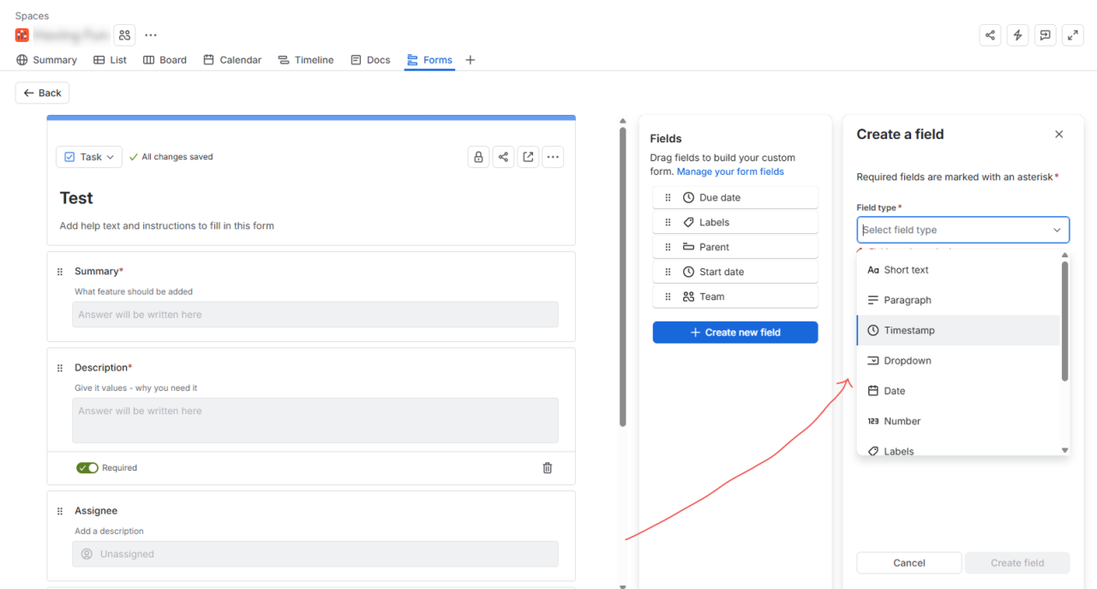Viewport: 1097px width, 589px height.
Task: Click the form lock access icon
Action: (478, 157)
